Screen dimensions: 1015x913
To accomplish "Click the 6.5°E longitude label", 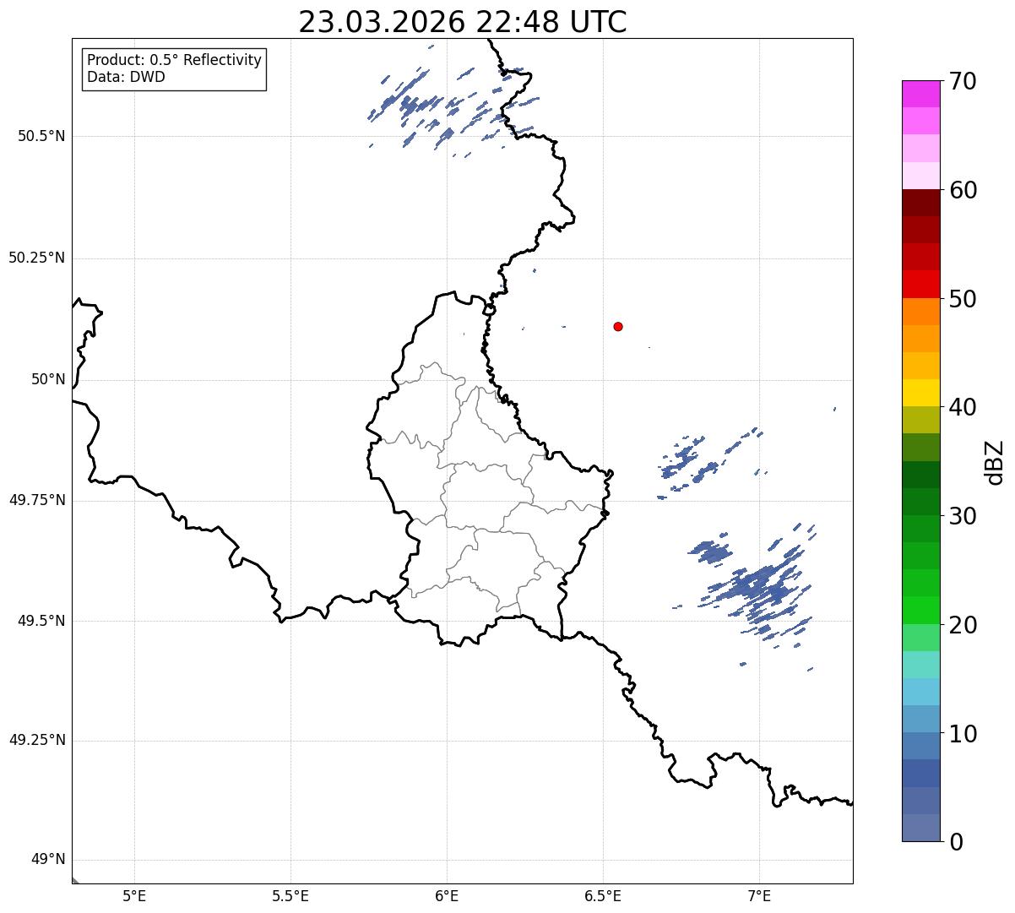I will [x=603, y=896].
